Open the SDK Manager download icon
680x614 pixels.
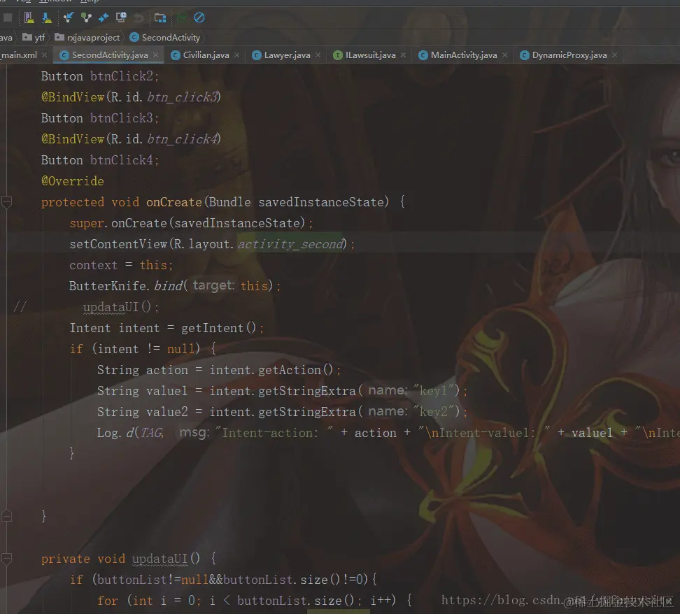[46, 17]
